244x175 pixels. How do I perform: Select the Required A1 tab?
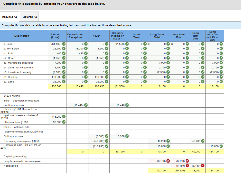[x=10, y=17]
